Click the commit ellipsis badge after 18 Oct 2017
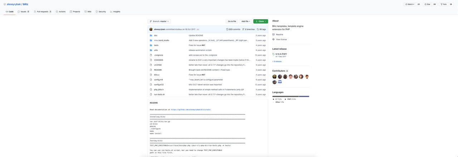 click(198, 29)
